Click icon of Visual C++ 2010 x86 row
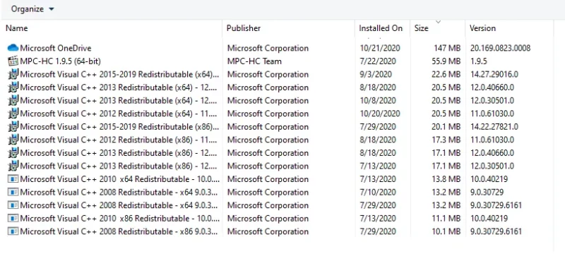This screenshot has height=273, width=565. pyautogui.click(x=13, y=218)
